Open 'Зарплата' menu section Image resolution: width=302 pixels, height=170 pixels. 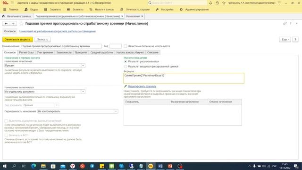pyautogui.click(x=52, y=9)
